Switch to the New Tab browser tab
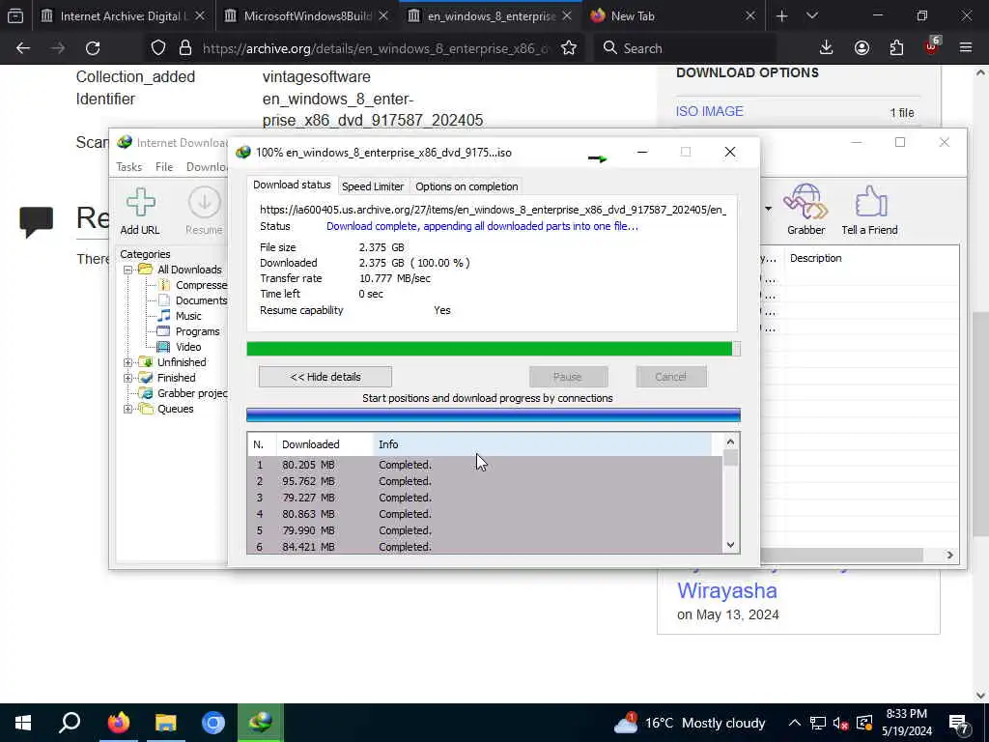Image resolution: width=989 pixels, height=742 pixels. [673, 15]
